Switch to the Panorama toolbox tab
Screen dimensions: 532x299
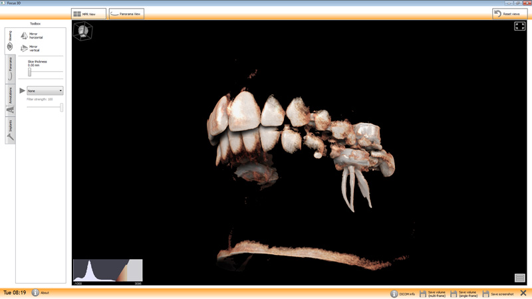pyautogui.click(x=10, y=68)
